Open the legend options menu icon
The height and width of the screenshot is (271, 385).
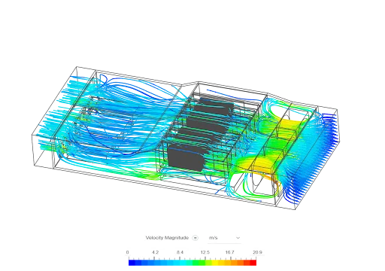point(195,238)
